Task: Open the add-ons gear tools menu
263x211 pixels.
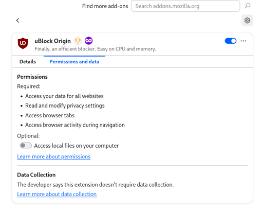Action: pos(247,21)
